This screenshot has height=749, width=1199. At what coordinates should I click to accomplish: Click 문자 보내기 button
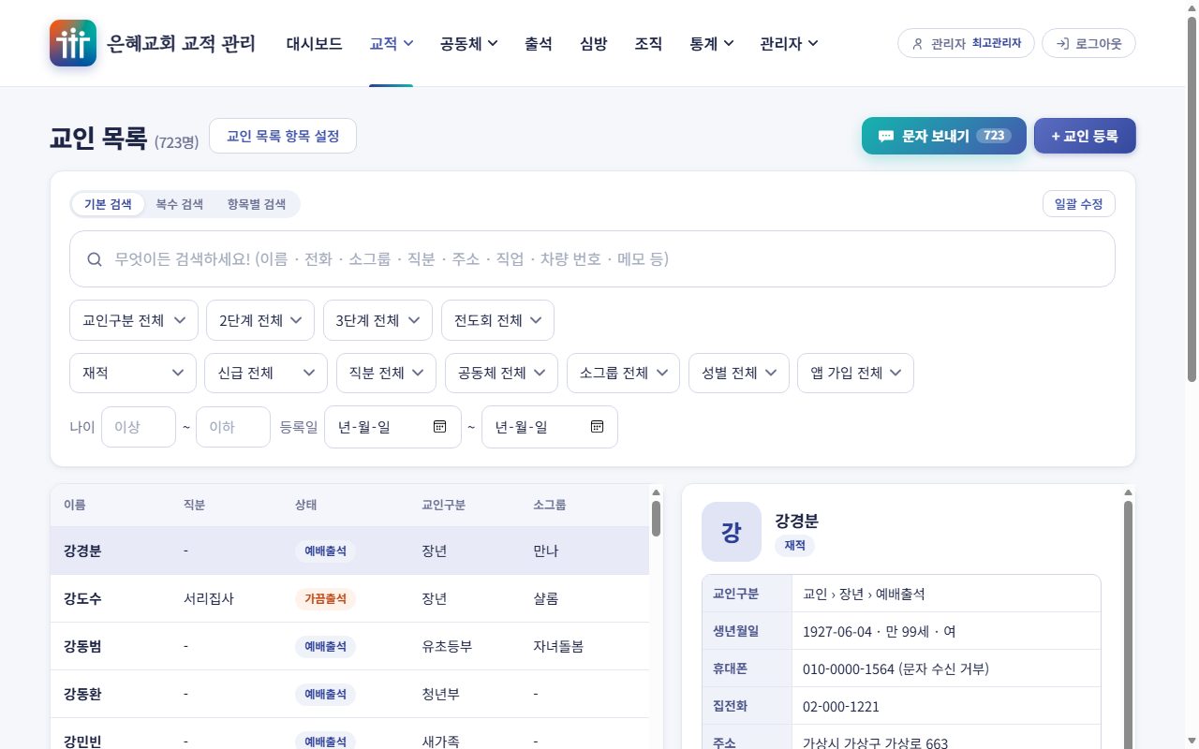click(944, 136)
